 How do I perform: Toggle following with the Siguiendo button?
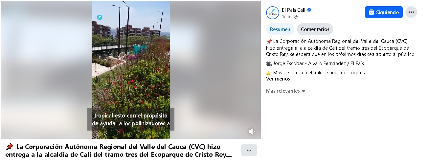point(384,12)
